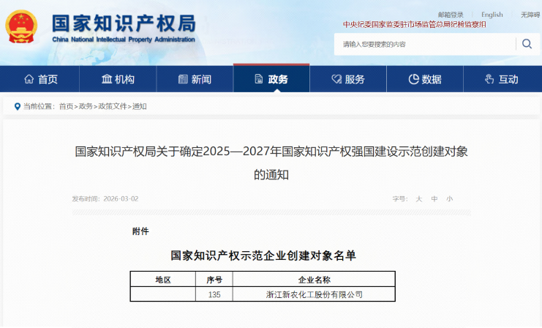
Task: Focus the site search input field
Action: tap(425, 44)
